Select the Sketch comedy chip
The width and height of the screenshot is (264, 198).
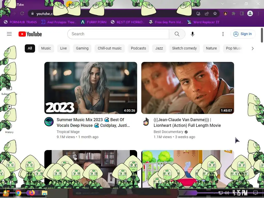click(184, 48)
